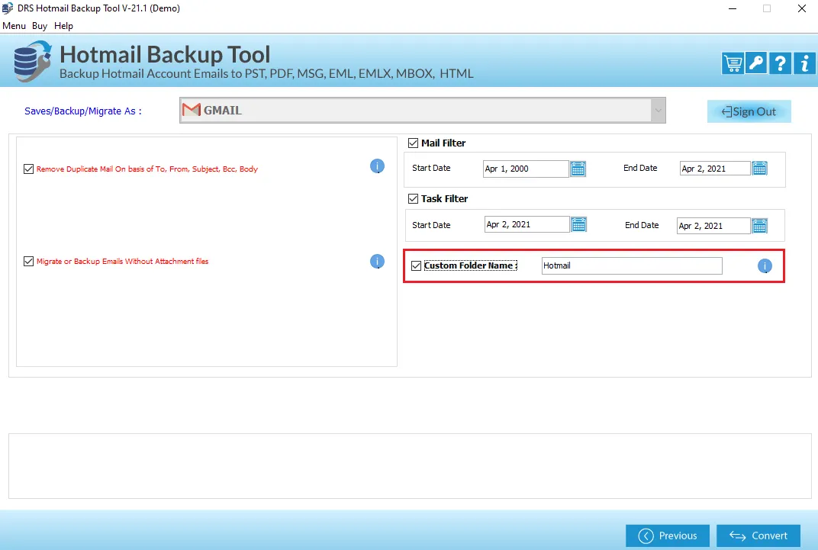Go back with the Previous button
The image size is (818, 550).
coord(668,536)
